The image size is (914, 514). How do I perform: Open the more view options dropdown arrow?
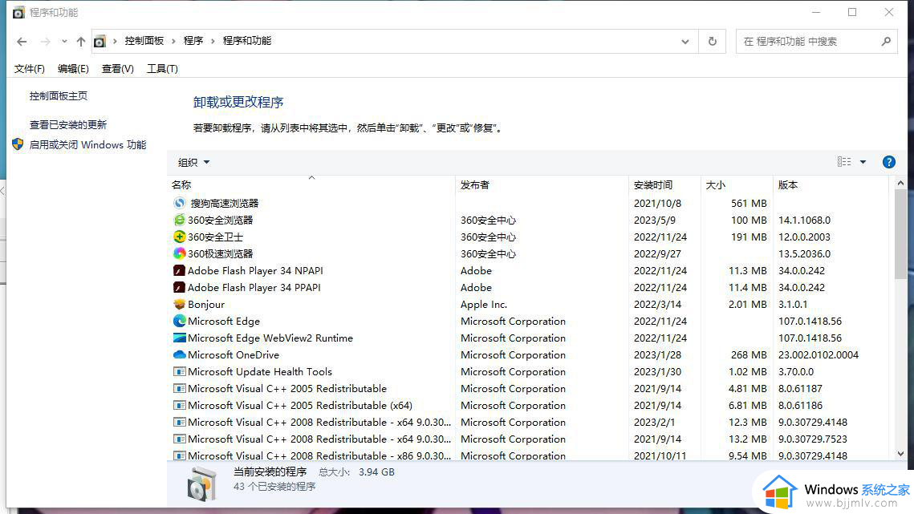pyautogui.click(x=863, y=162)
